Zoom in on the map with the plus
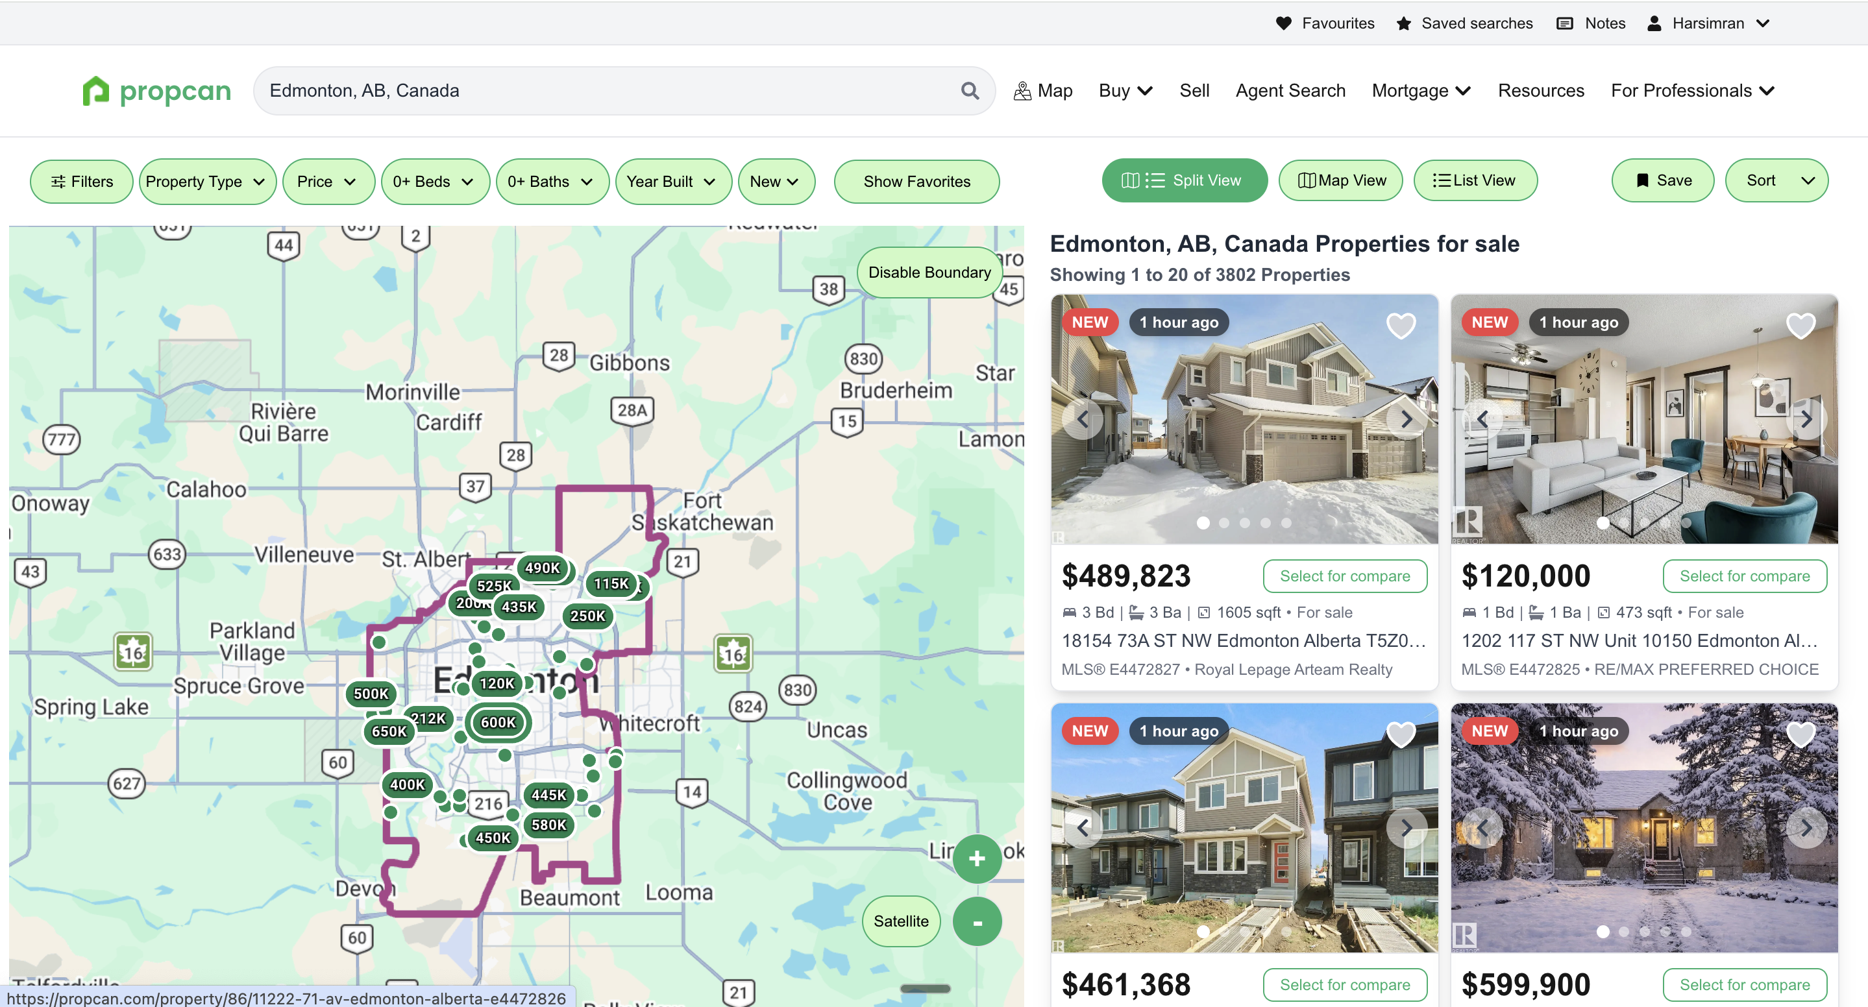 (977, 858)
